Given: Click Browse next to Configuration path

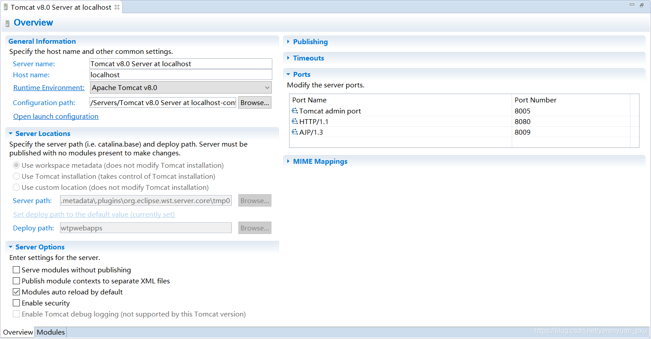Looking at the screenshot, I should [x=255, y=102].
